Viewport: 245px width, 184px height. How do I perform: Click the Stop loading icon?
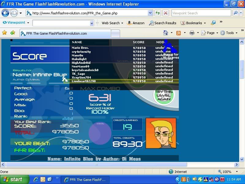pos(165,13)
